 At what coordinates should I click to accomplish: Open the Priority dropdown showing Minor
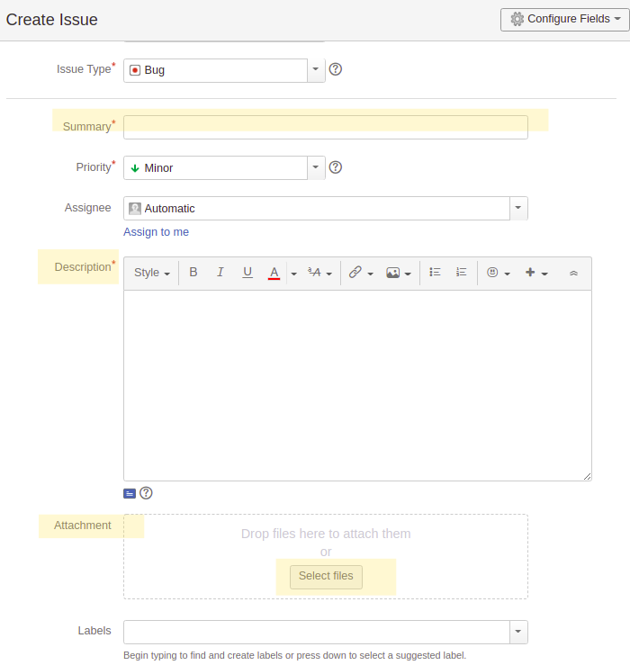pos(315,167)
